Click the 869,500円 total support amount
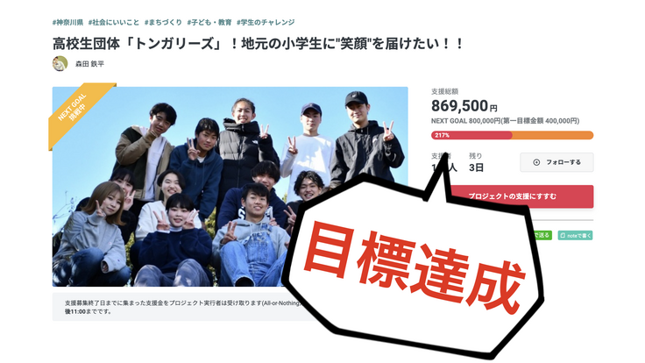Viewport: 645px width, 363px height. (464, 106)
